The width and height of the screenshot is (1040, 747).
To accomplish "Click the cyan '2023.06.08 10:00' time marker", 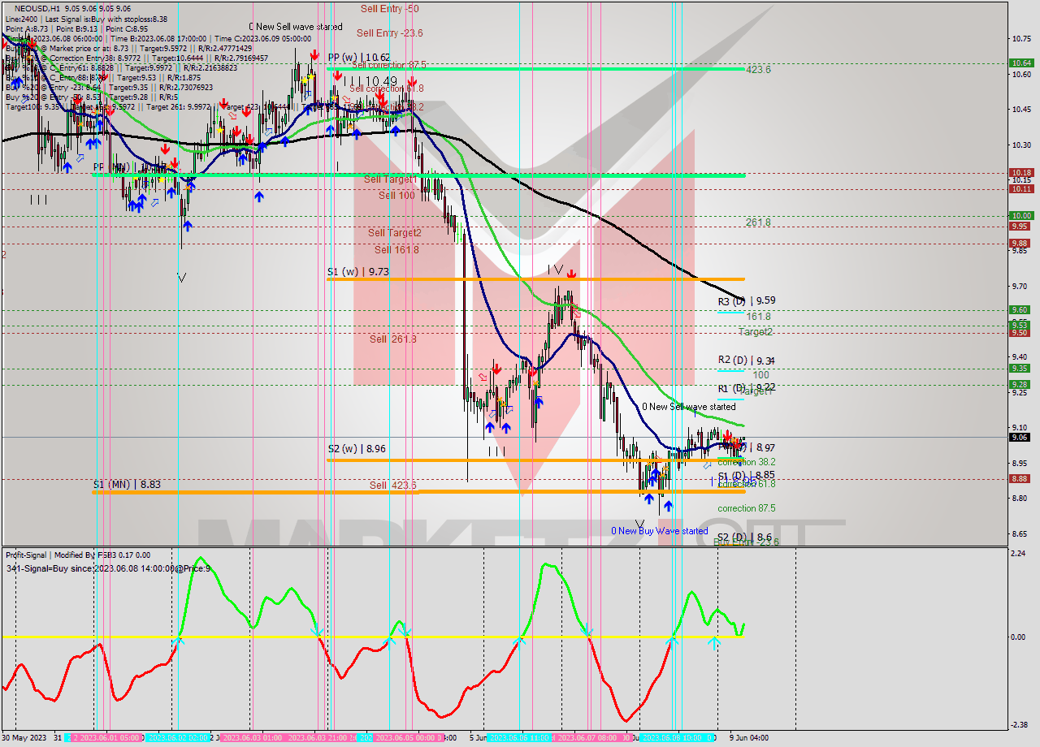I will click(676, 738).
